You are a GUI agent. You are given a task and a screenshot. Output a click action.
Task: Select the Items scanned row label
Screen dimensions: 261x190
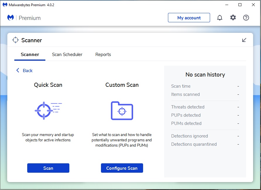point(186,94)
